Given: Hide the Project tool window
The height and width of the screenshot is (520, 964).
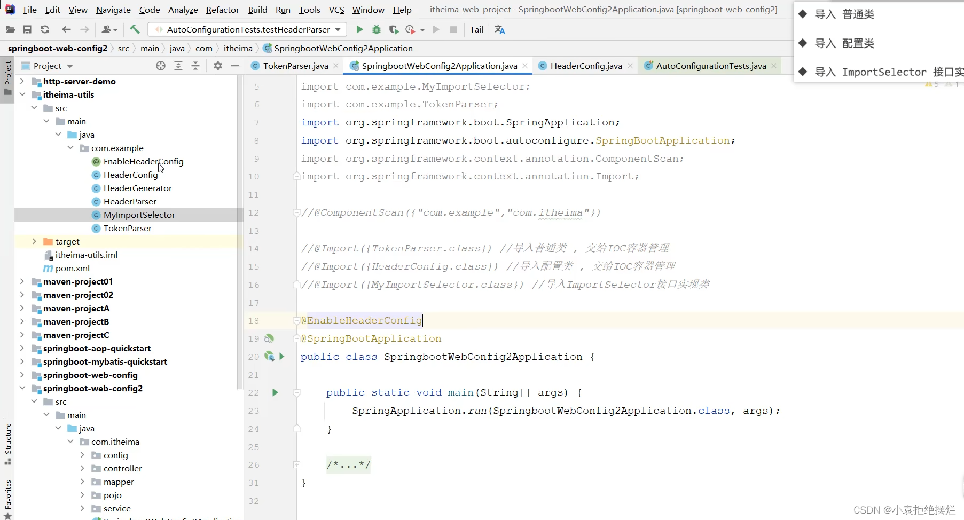Looking at the screenshot, I should 235,66.
